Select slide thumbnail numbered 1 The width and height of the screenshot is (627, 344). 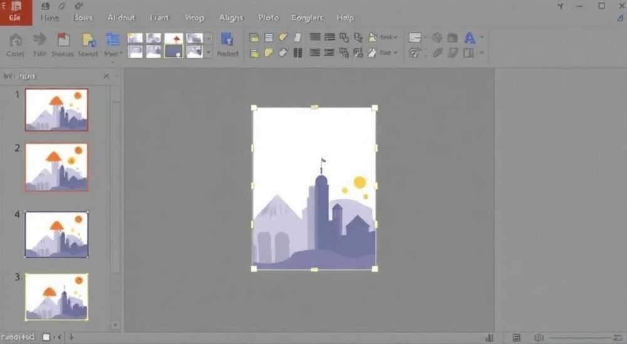click(x=56, y=109)
